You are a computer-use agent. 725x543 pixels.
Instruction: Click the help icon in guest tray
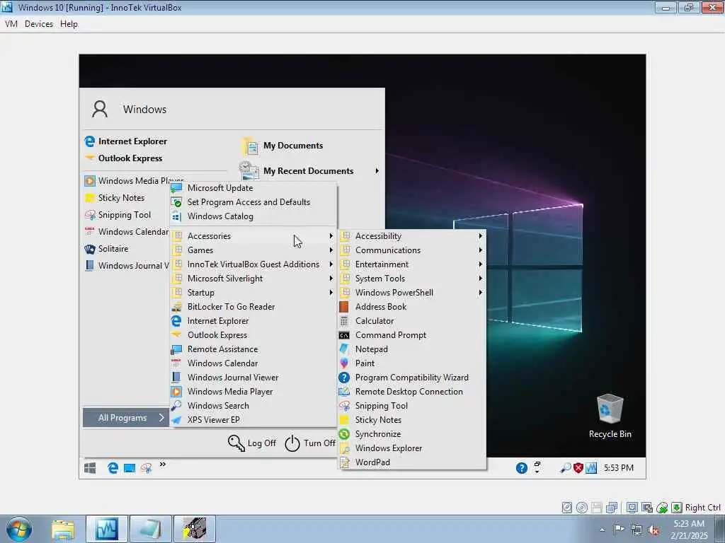tap(522, 468)
